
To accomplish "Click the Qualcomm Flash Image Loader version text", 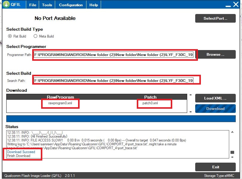I will point(40,176).
